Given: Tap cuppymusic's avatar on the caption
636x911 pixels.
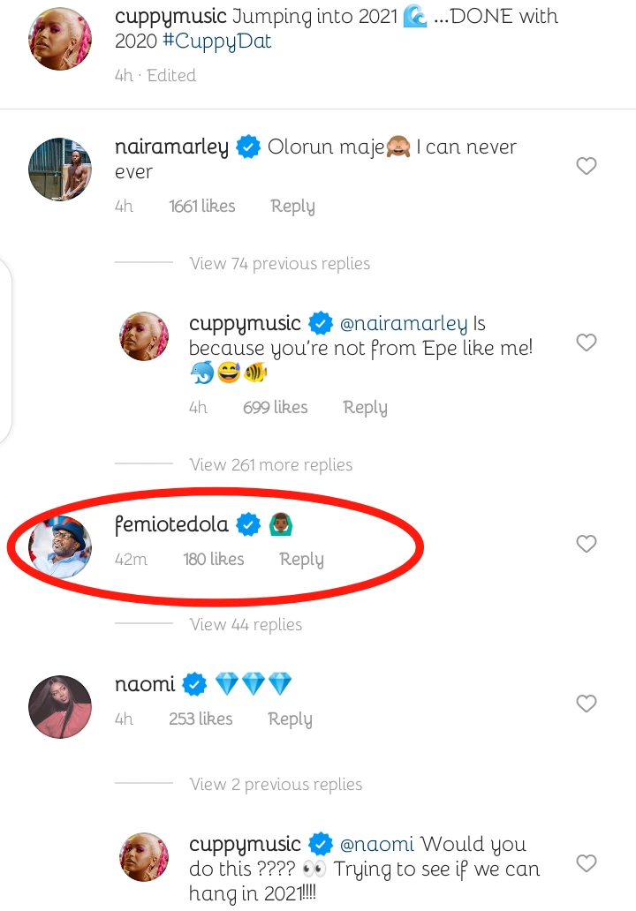Looking at the screenshot, I should (x=61, y=39).
